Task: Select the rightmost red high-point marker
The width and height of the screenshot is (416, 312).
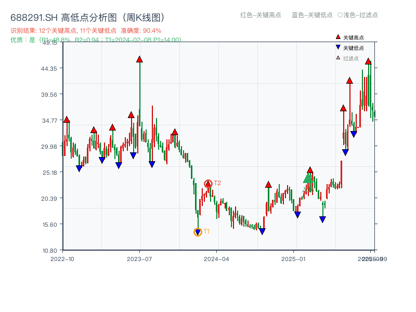Action: (x=368, y=62)
